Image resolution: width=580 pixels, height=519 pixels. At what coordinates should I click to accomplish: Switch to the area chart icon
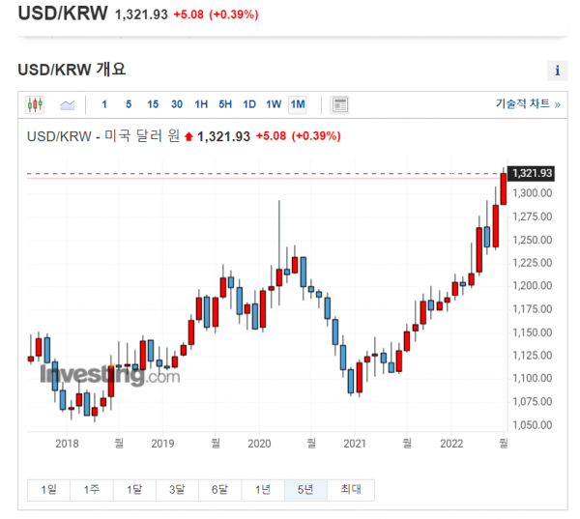(x=68, y=104)
